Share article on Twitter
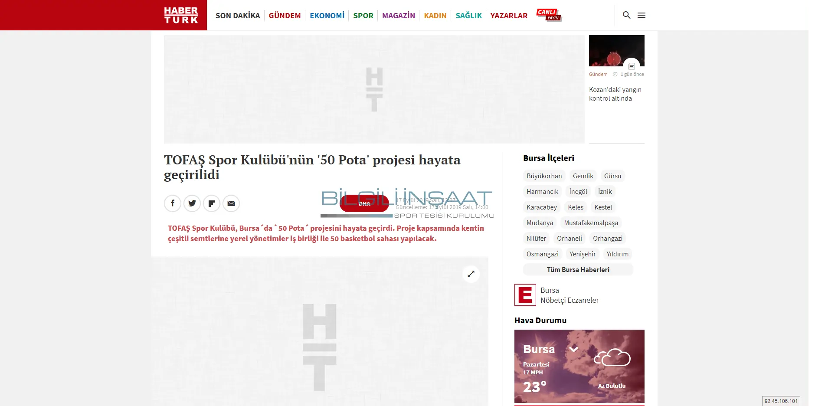The width and height of the screenshot is (815, 406). click(x=192, y=203)
